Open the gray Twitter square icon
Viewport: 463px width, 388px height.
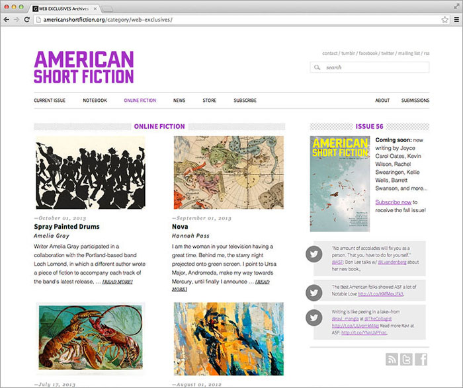pos(406,360)
